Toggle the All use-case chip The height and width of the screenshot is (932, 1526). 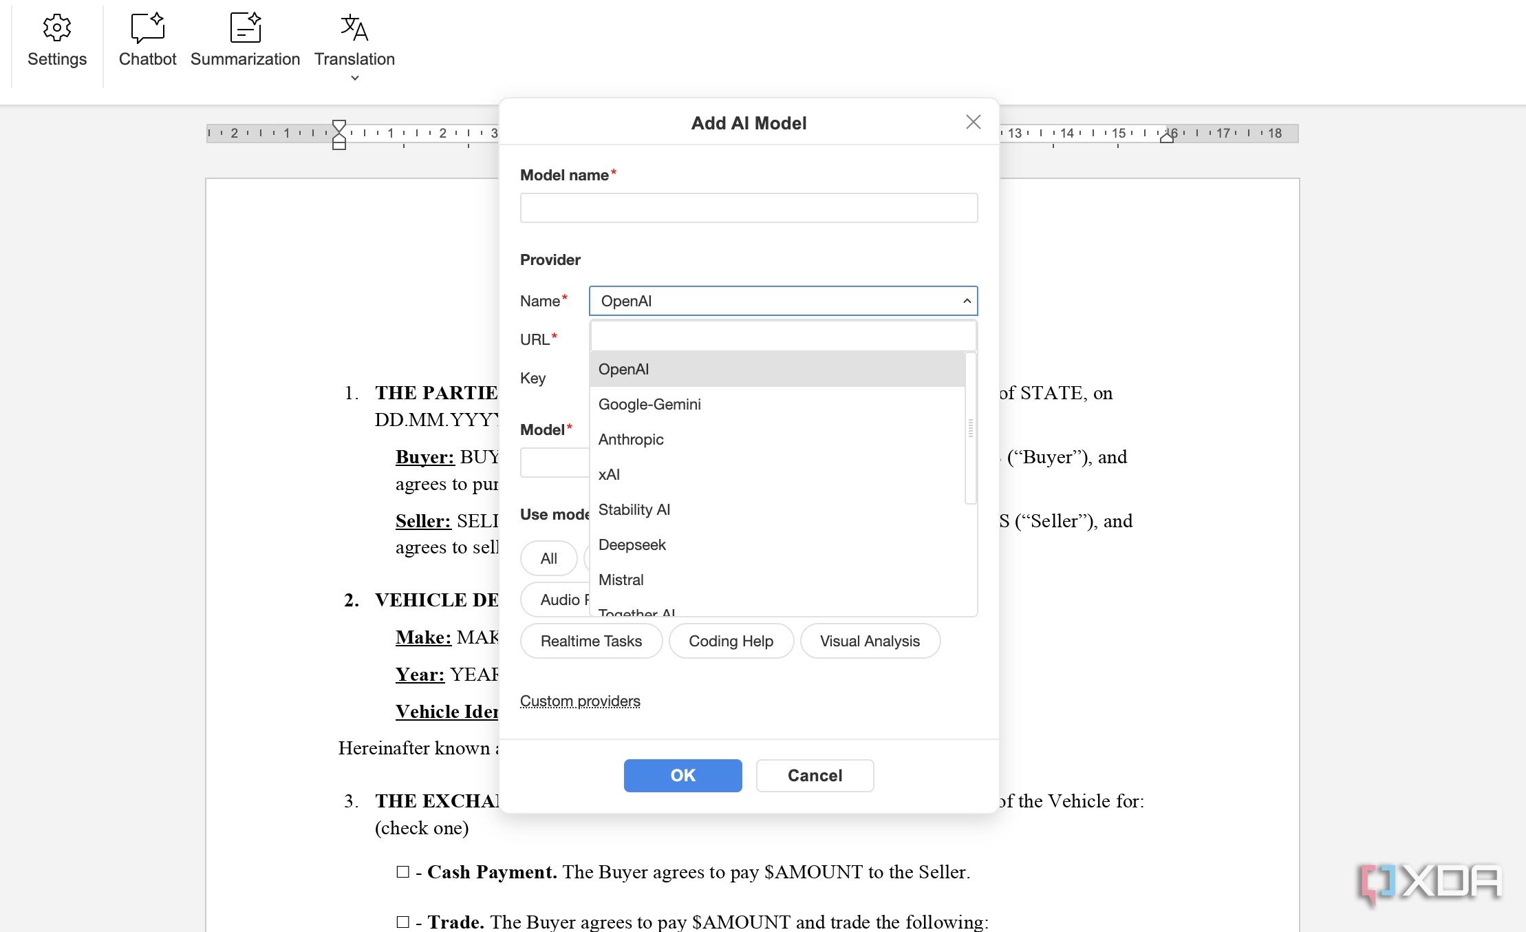(548, 558)
